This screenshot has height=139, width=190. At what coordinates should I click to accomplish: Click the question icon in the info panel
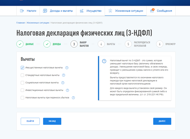pyautogui.click(x=104, y=61)
